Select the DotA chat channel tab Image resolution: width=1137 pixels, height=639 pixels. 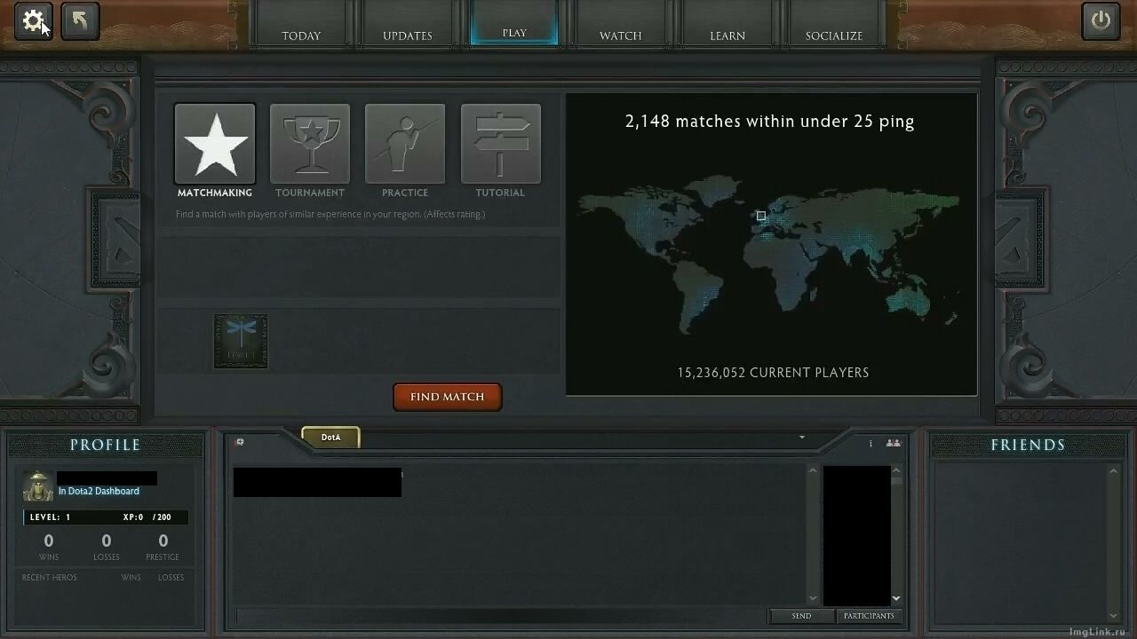(x=330, y=437)
